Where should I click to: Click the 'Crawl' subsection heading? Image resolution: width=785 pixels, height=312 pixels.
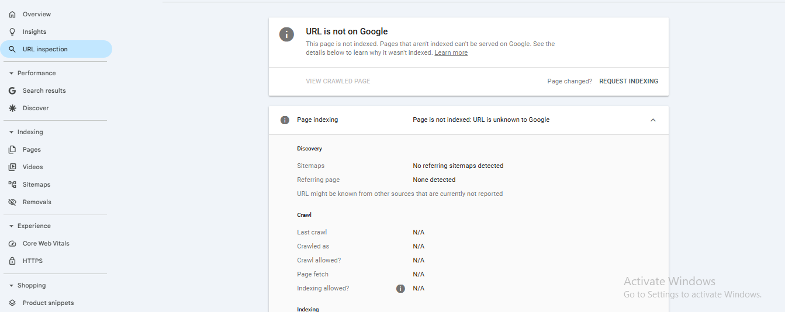304,215
